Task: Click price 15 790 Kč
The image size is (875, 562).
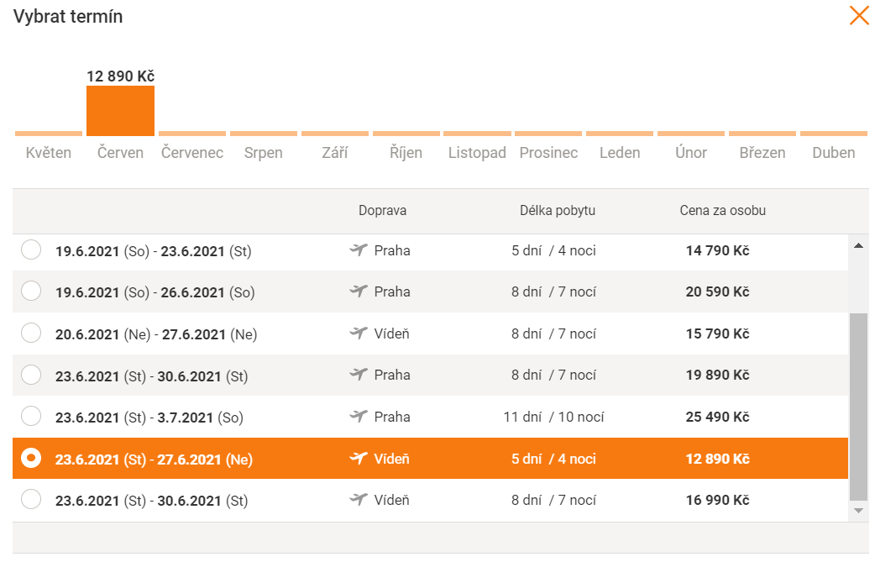Action: pyautogui.click(x=718, y=334)
